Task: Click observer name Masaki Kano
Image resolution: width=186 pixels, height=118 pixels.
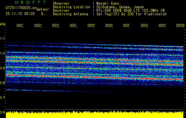Action: (x=108, y=3)
